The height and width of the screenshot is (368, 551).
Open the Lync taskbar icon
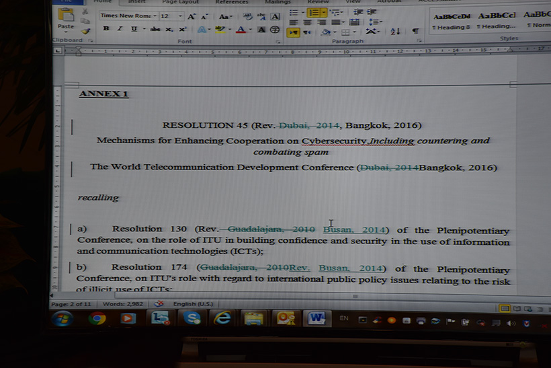tap(160, 318)
